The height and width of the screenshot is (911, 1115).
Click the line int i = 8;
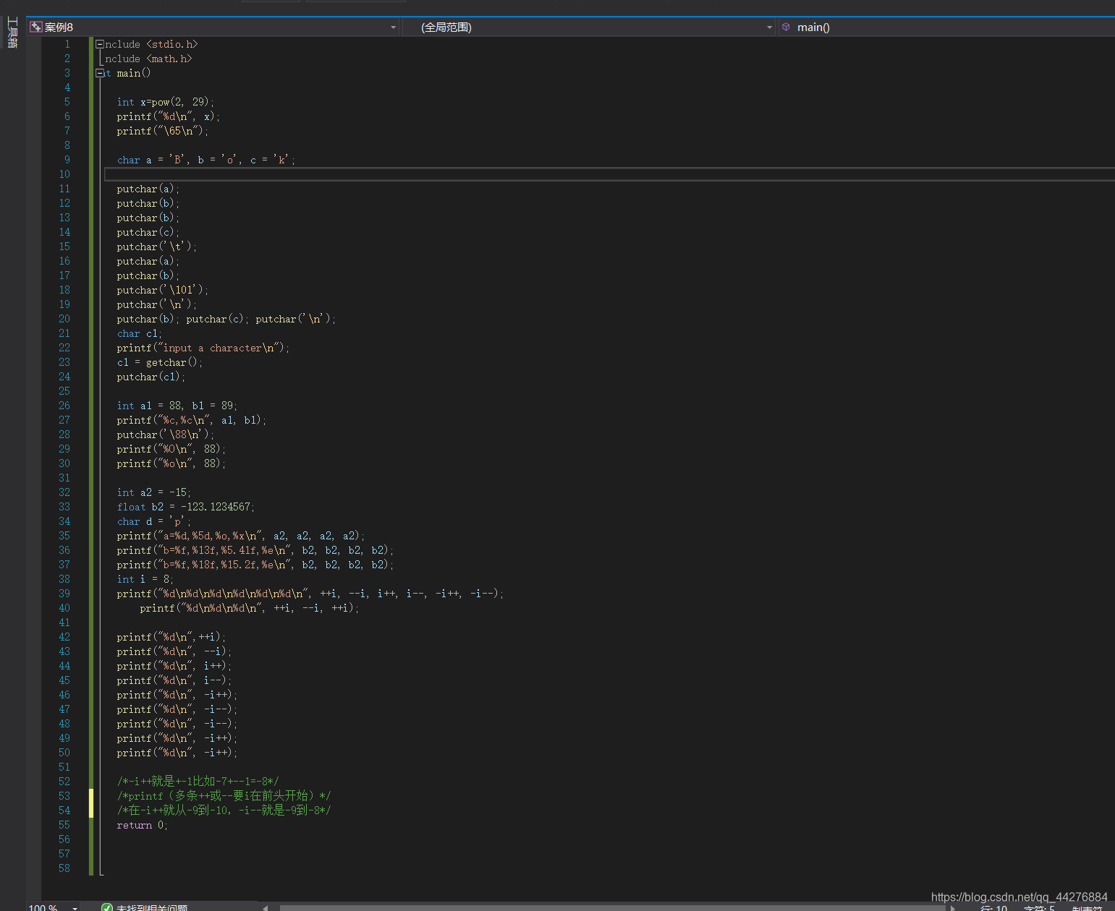pyautogui.click(x=145, y=579)
